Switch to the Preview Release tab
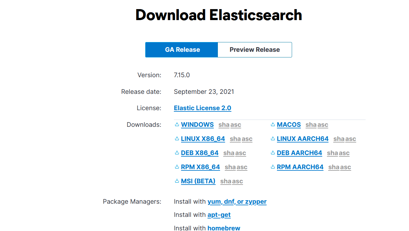Image resolution: width=409 pixels, height=231 pixels. 255,50
